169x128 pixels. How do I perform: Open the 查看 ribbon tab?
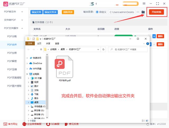57,43
